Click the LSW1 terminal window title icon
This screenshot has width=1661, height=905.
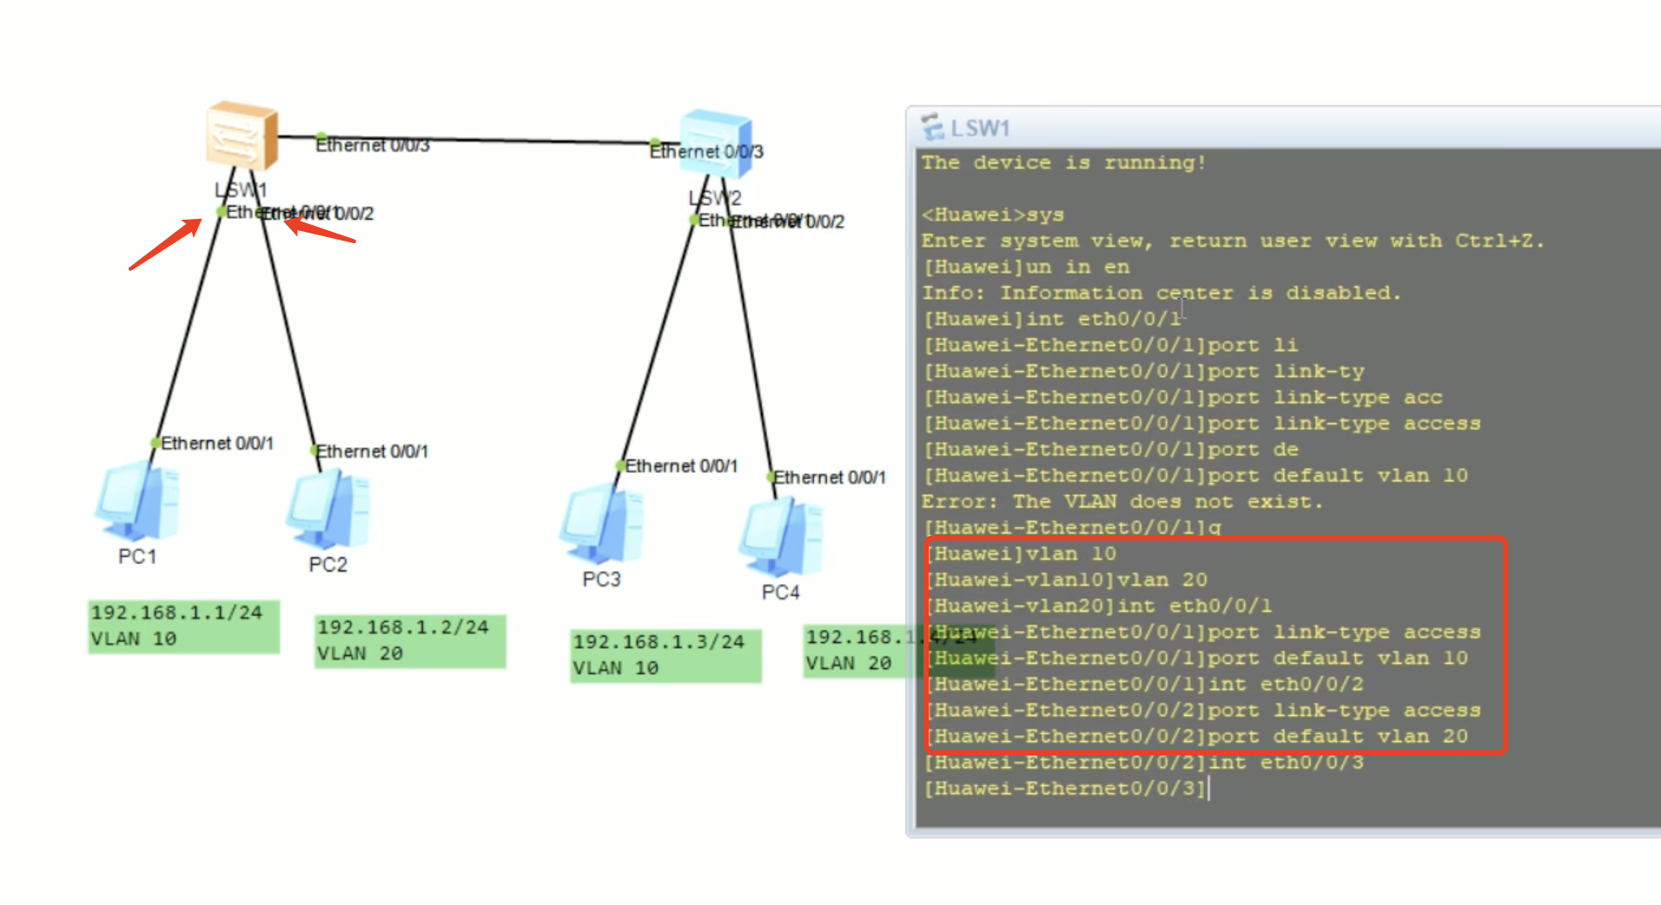(932, 128)
